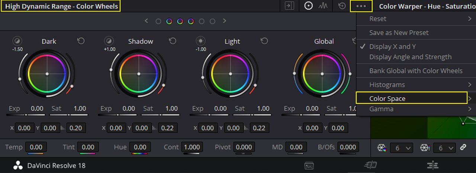Image resolution: width=476 pixels, height=173 pixels.
Task: Click the Shadow wheel Y value field
Action: pyautogui.click(x=142, y=128)
